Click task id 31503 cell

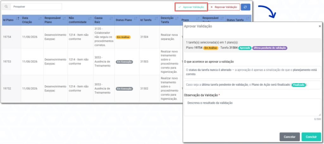tap(149, 62)
